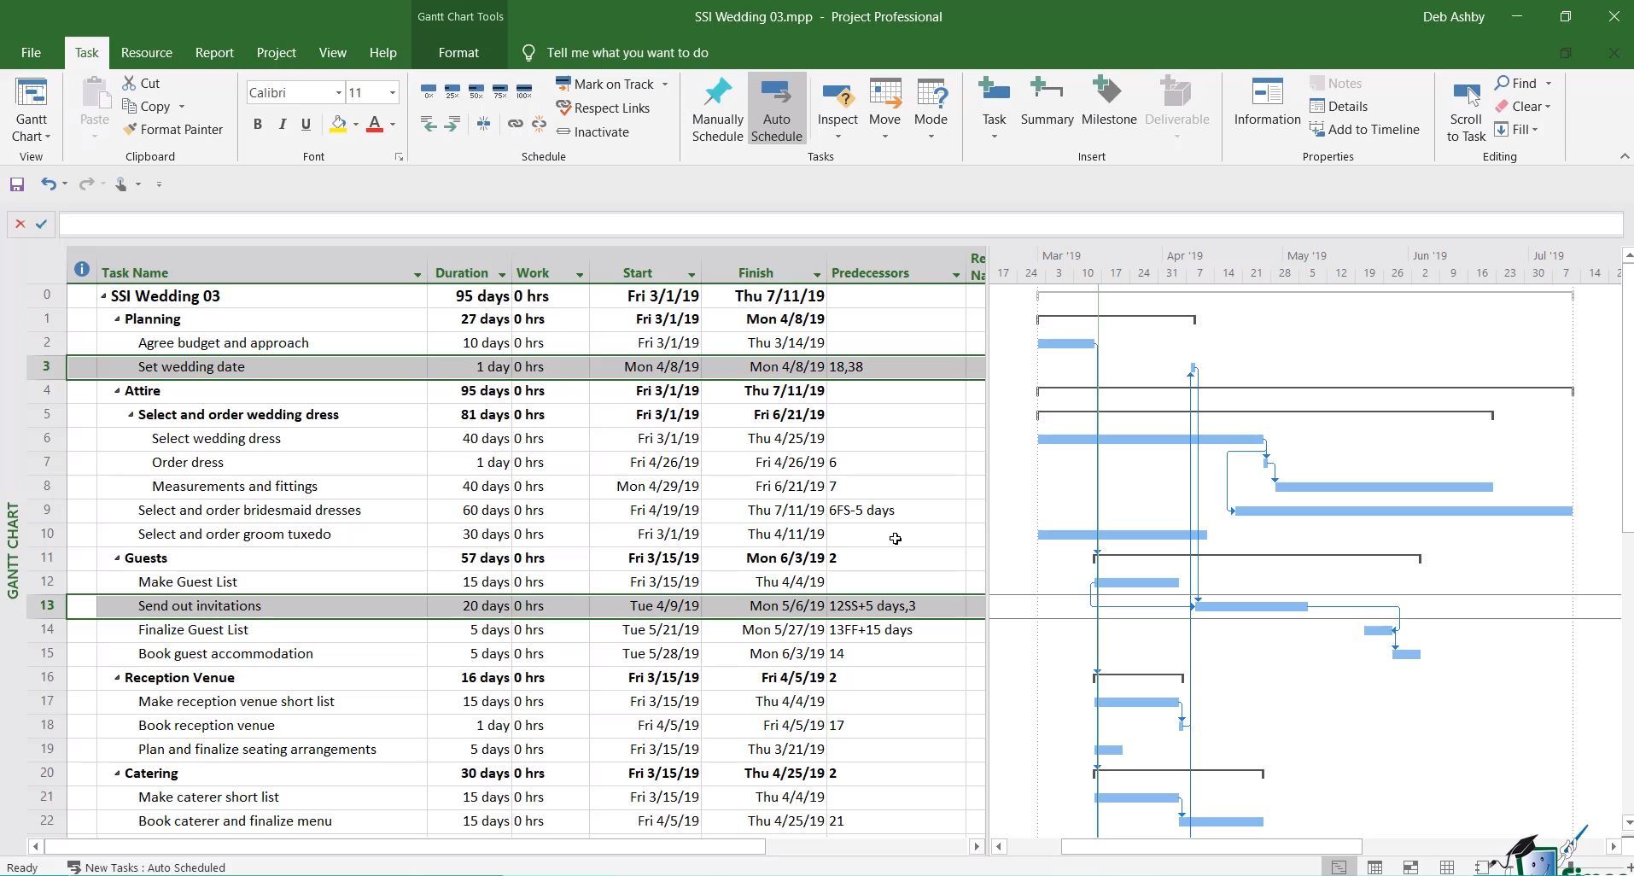
Task: Switch to the Format ribbon tab
Action: [x=458, y=52]
